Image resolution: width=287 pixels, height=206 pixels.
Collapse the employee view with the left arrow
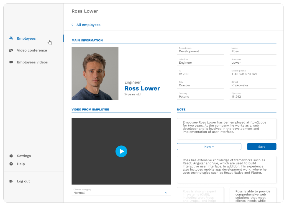(x=72, y=25)
